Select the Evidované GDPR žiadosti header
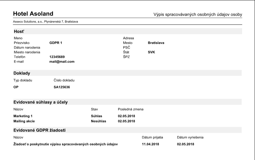This screenshot has height=160, width=255. (x=40, y=130)
